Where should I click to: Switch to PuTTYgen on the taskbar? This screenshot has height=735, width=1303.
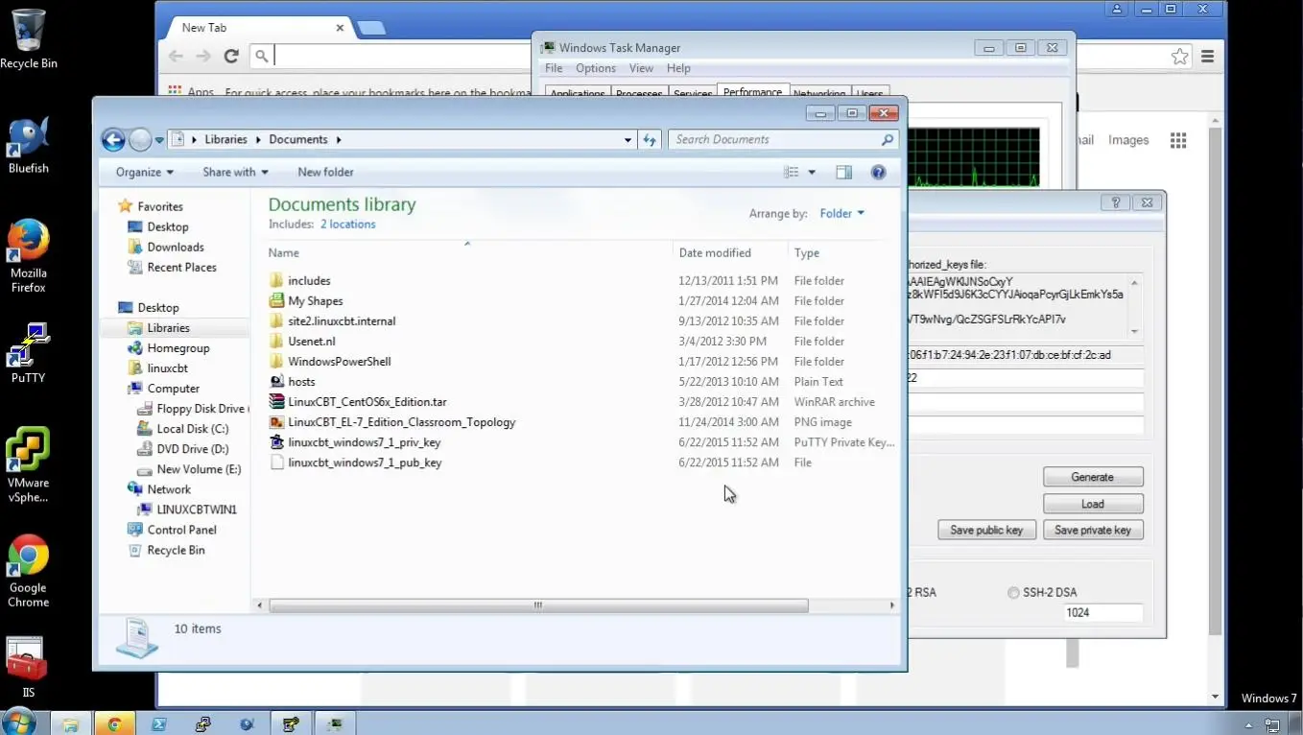pos(291,724)
